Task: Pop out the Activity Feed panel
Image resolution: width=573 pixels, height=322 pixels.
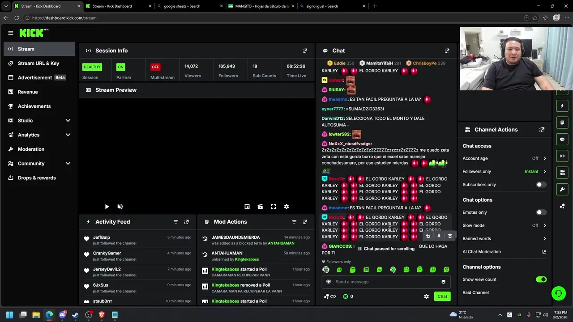Action: point(187,222)
